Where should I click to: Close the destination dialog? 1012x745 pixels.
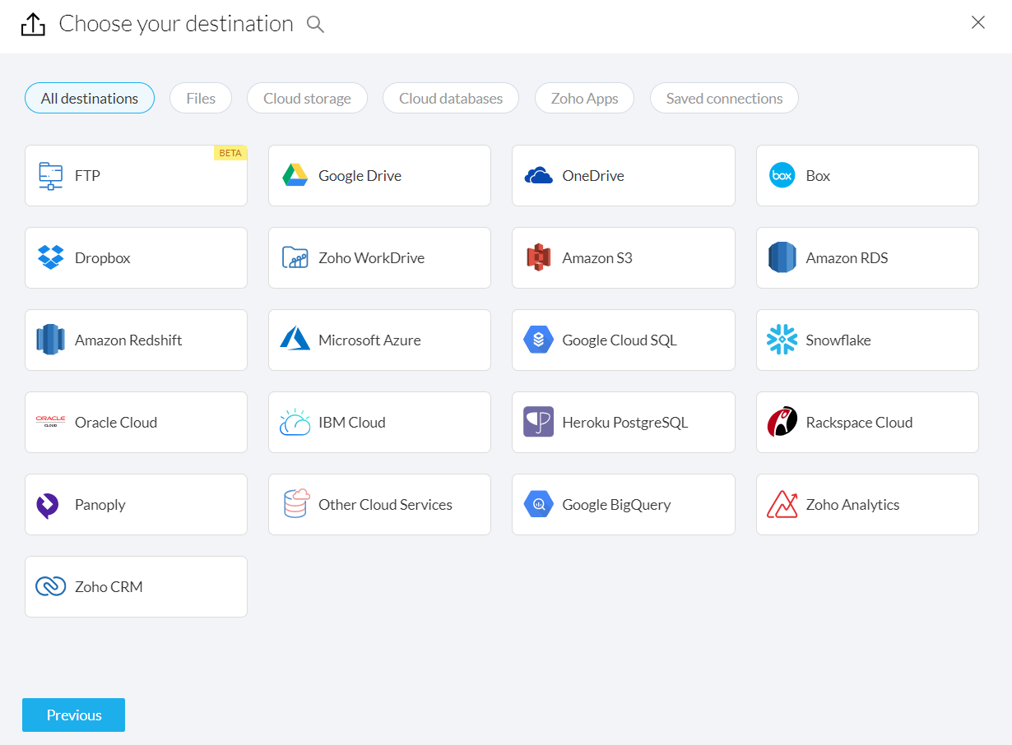tap(977, 23)
